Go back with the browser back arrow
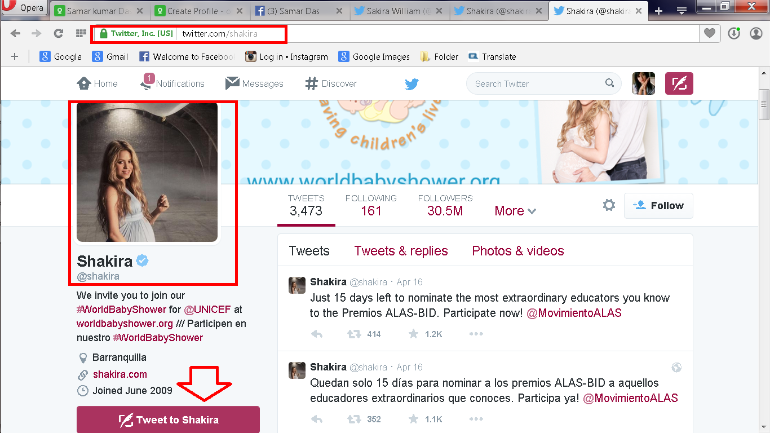 click(15, 34)
